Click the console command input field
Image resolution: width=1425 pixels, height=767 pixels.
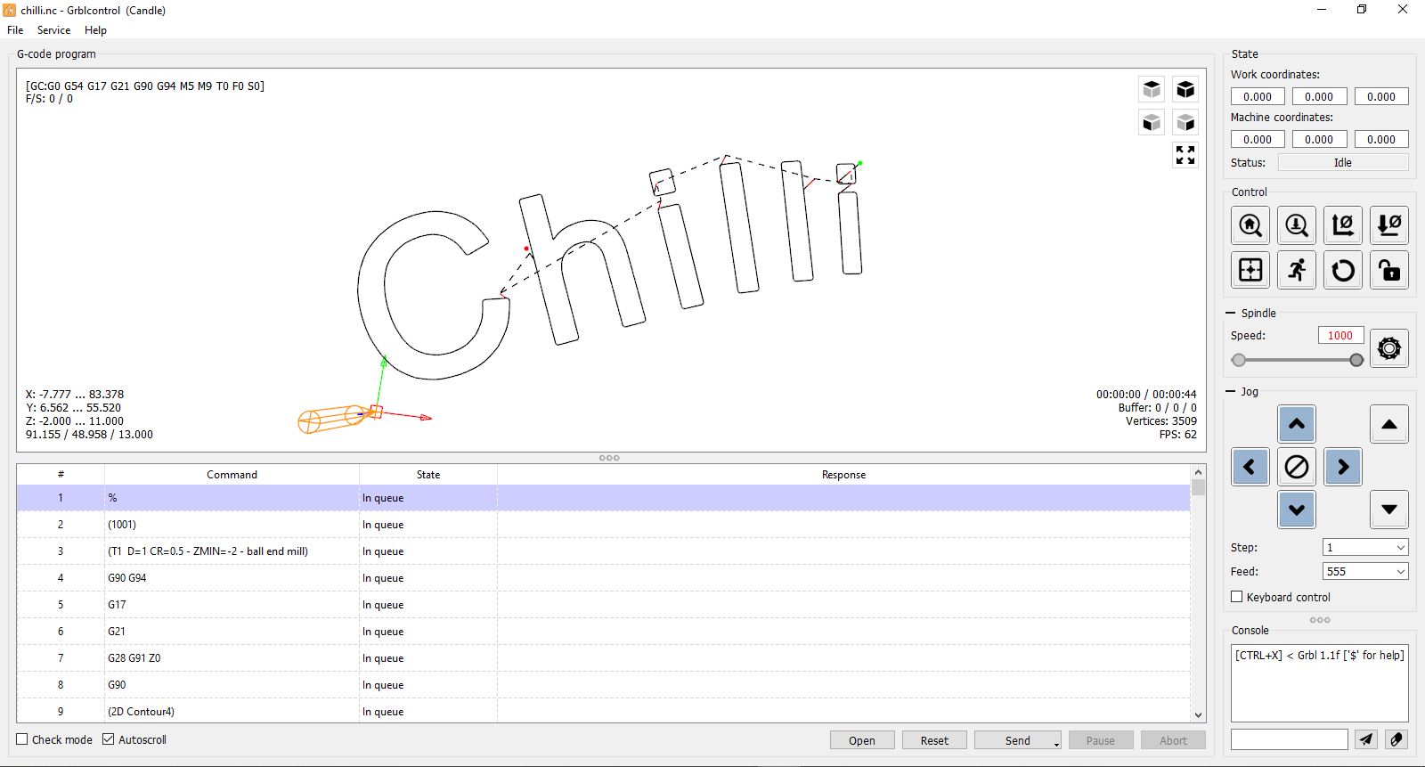tap(1289, 739)
